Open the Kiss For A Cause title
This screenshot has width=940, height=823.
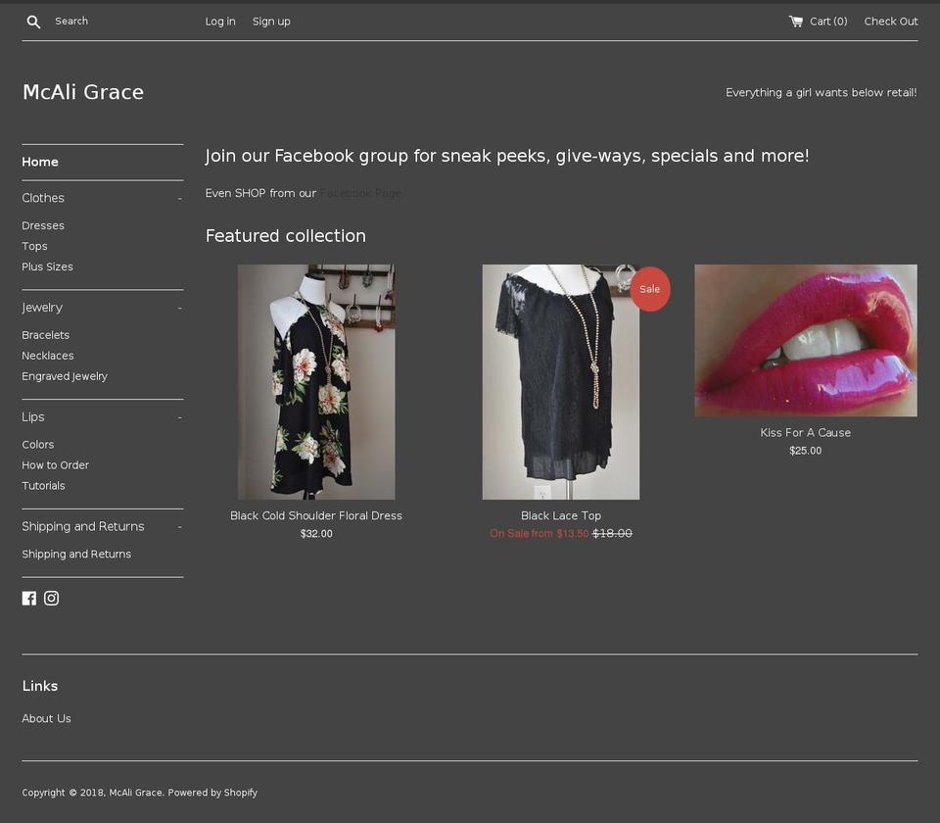[805, 432]
